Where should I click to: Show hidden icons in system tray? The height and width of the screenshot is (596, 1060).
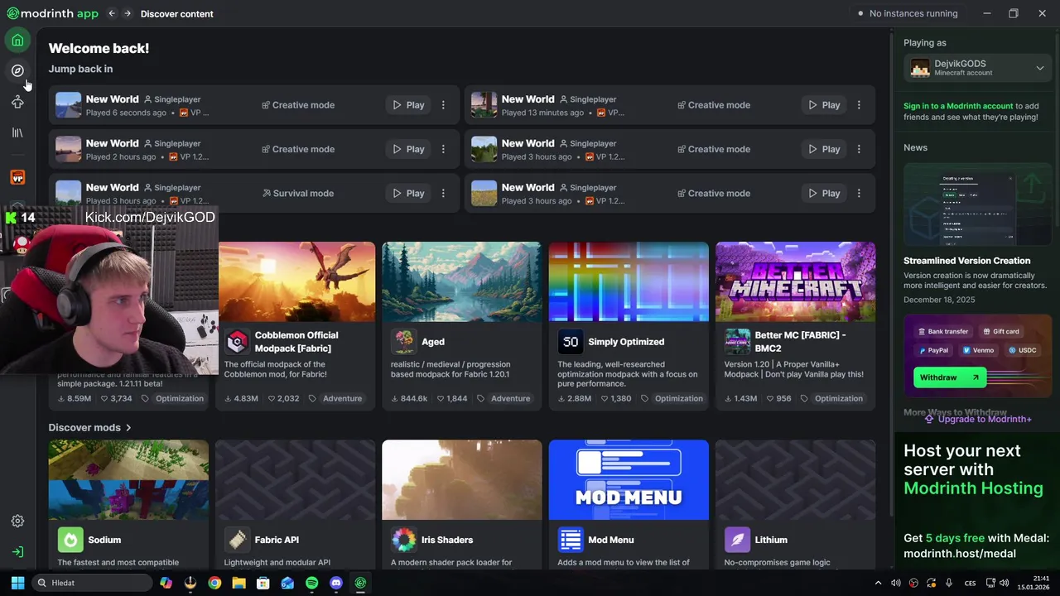pos(878,583)
